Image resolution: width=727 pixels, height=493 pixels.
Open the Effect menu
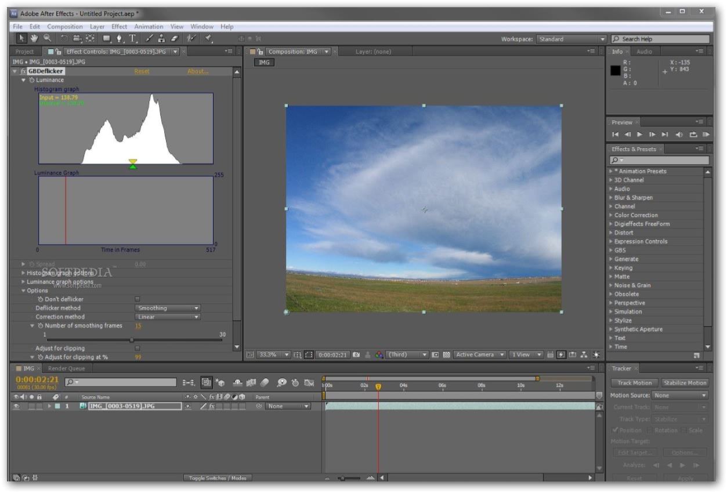pos(119,27)
